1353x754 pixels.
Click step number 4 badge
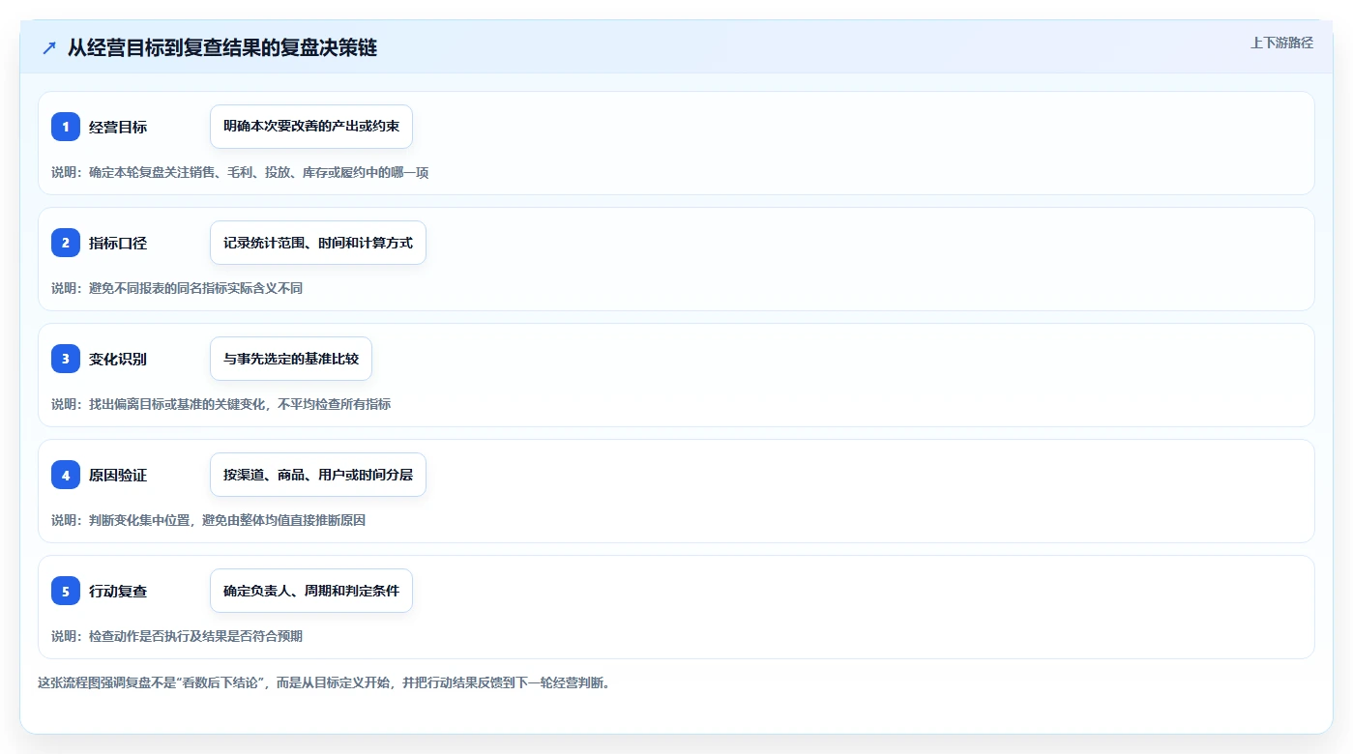[x=66, y=475]
